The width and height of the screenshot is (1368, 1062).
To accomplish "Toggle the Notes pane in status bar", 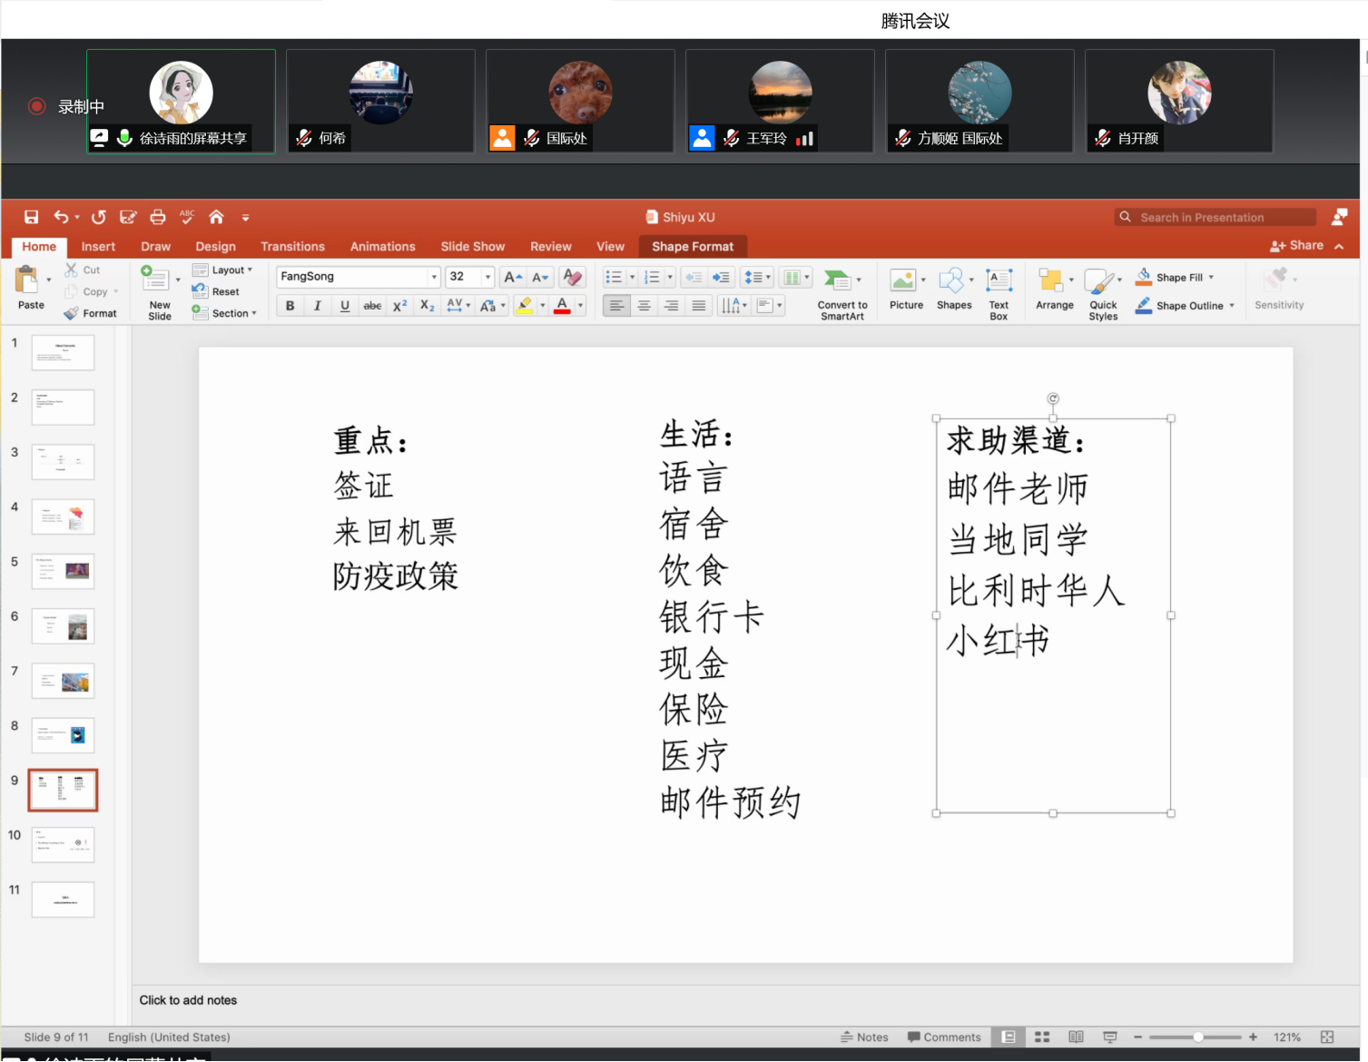I will (864, 1037).
